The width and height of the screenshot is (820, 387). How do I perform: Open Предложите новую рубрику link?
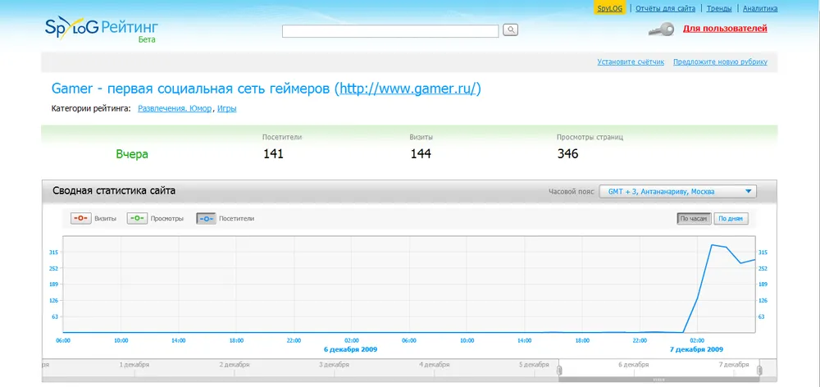720,61
